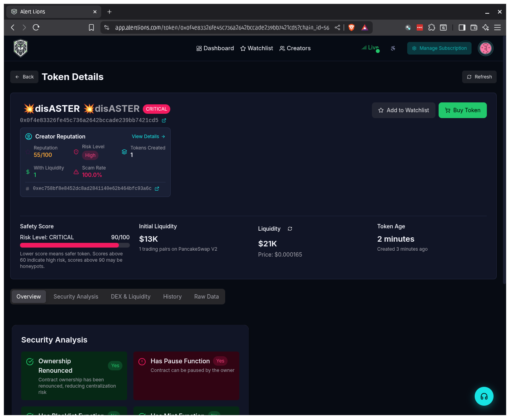510x419 pixels.
Task: Toggle the bookmark star in the address bar
Action: (x=91, y=27)
